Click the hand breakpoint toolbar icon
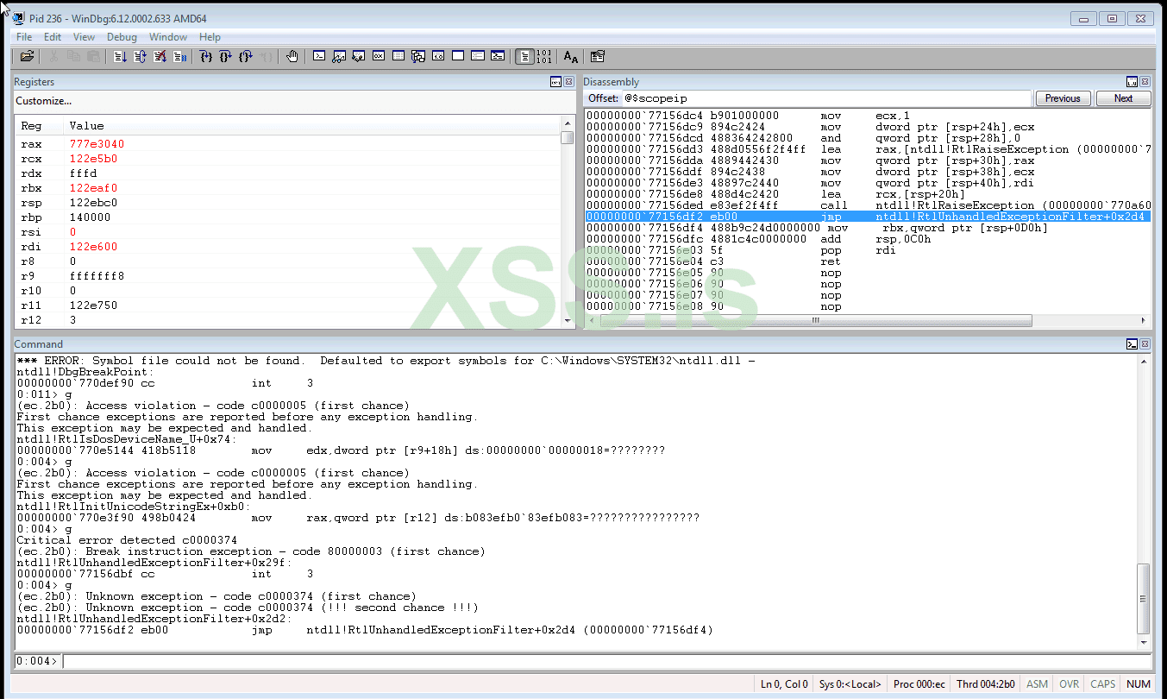The width and height of the screenshot is (1167, 699). click(x=292, y=56)
